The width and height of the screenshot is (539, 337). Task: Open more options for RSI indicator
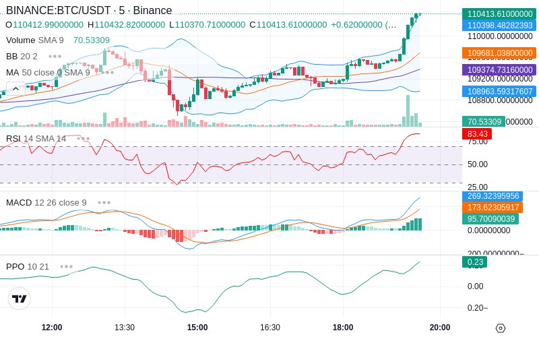(83, 139)
